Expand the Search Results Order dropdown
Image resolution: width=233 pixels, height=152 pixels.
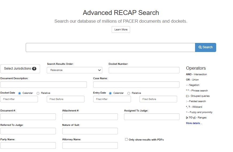pos(74,70)
